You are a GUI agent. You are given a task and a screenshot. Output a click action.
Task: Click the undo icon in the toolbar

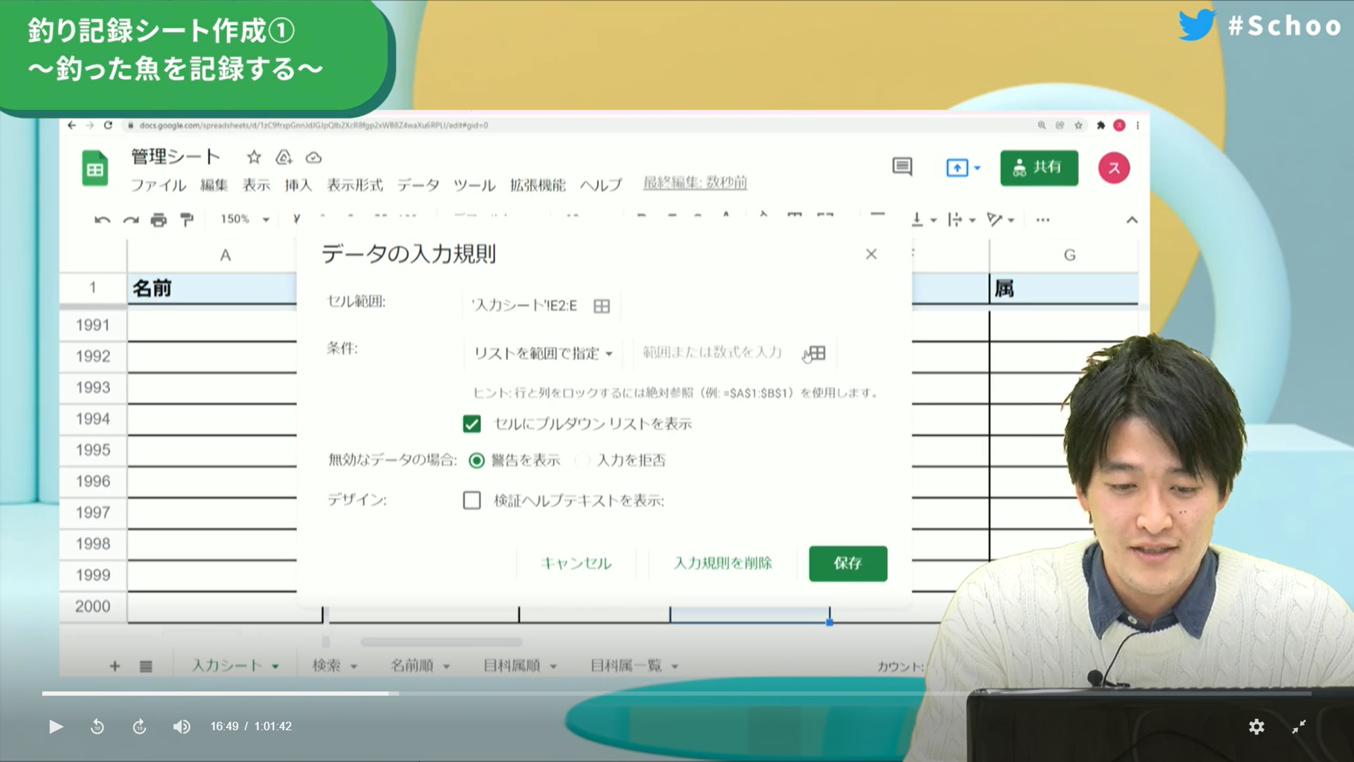(102, 220)
